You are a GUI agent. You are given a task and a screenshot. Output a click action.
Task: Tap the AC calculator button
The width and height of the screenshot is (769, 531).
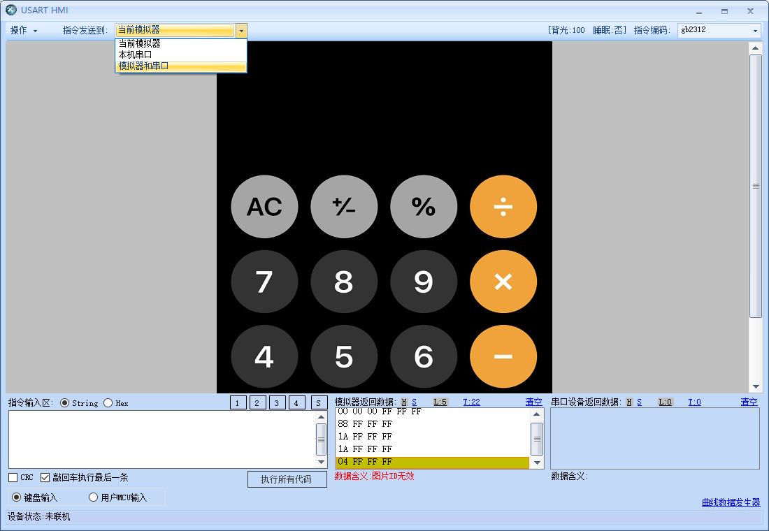[264, 206]
